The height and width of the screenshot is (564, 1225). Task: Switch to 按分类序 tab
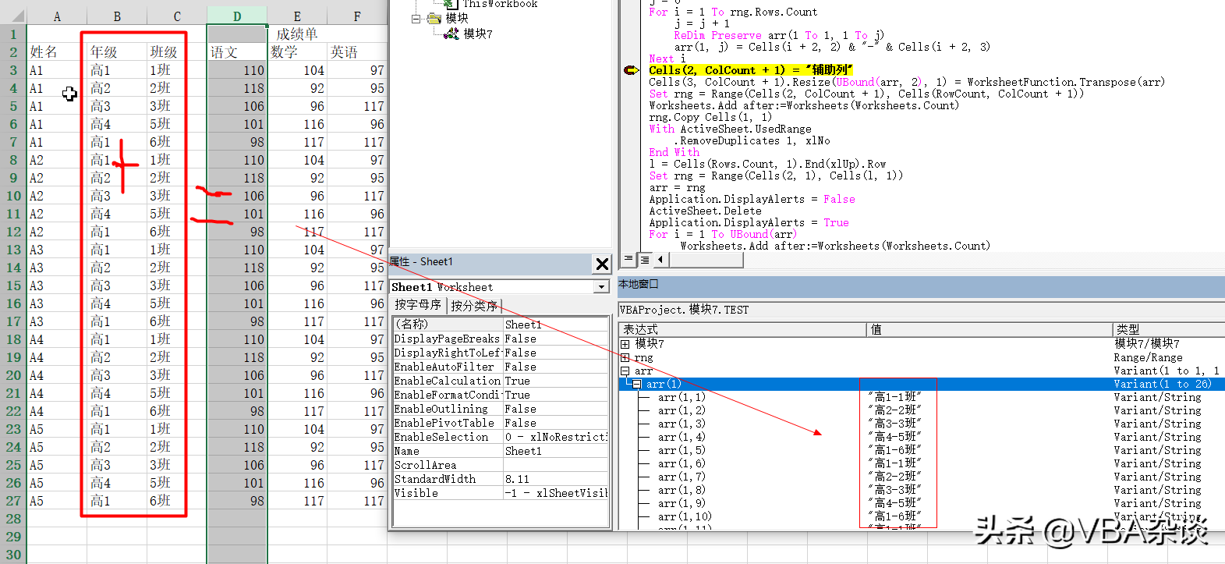474,306
